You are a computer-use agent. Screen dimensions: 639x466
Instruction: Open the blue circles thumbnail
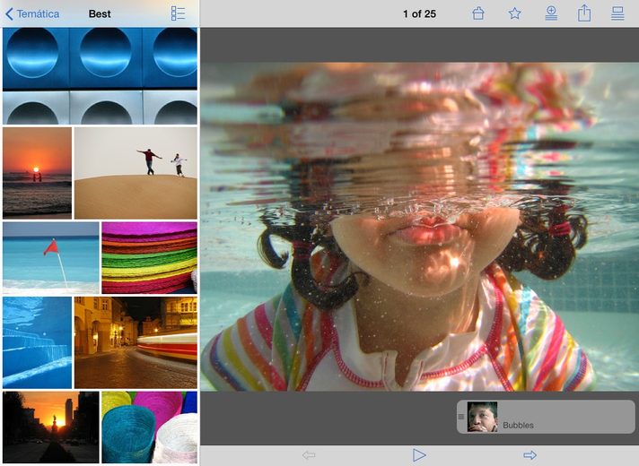coord(100,76)
